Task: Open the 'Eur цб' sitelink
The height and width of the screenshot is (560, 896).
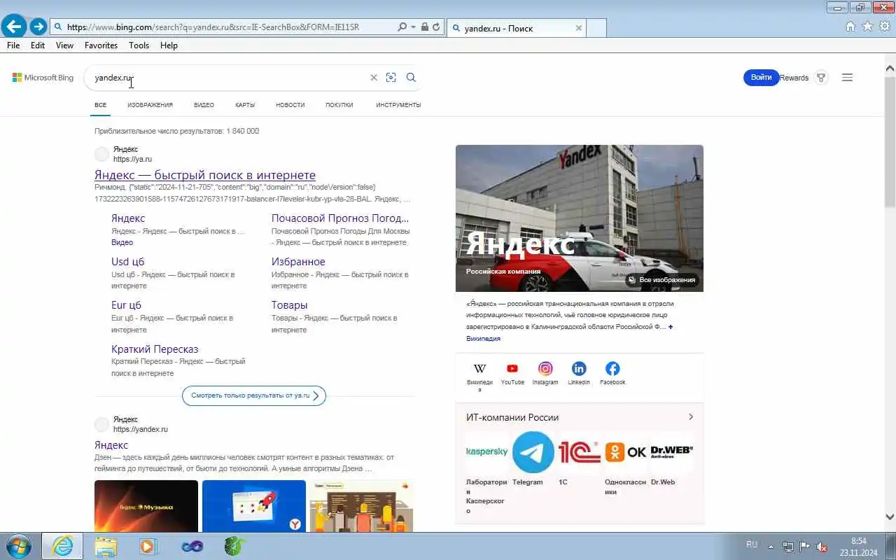Action: click(126, 305)
